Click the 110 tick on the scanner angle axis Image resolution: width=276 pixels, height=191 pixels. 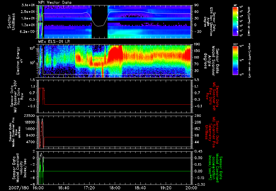click(196, 57)
